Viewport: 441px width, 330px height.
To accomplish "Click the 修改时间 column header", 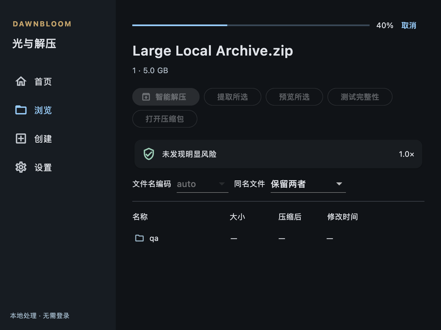I will [343, 217].
